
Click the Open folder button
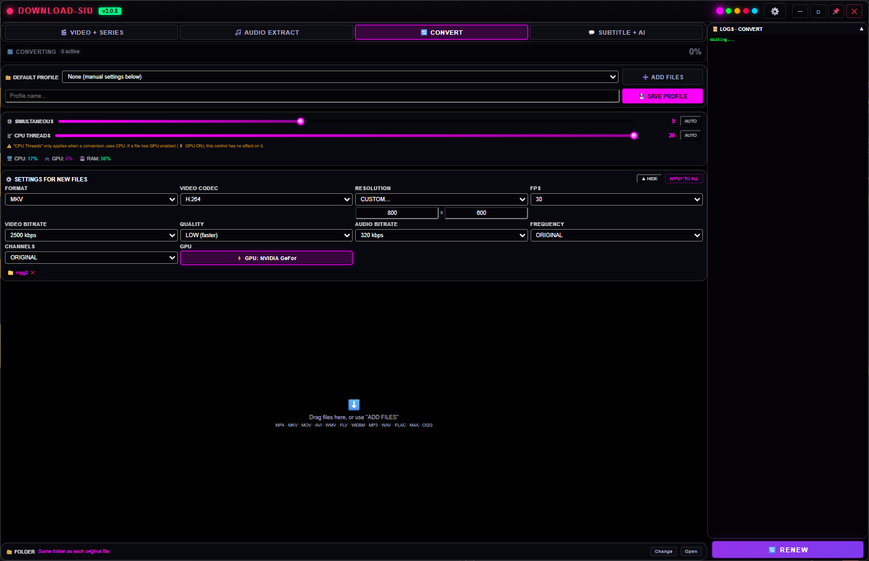pyautogui.click(x=691, y=551)
